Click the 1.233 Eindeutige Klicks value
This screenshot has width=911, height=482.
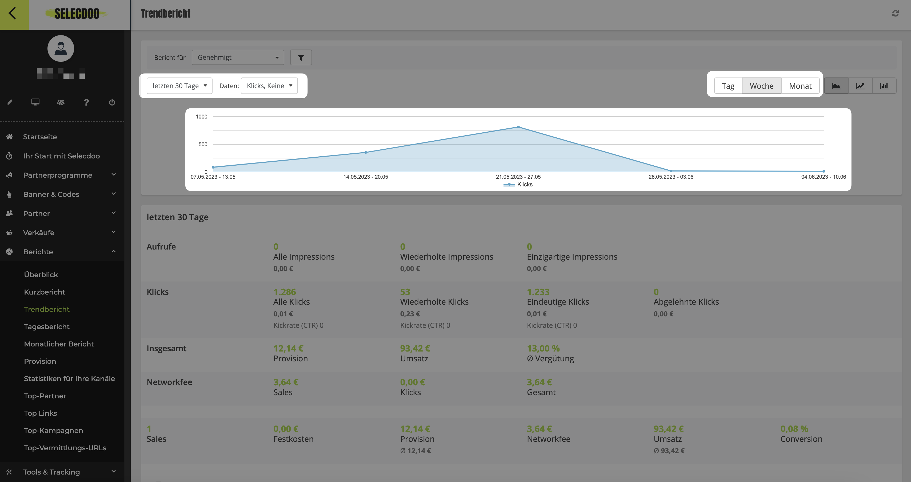(x=538, y=292)
